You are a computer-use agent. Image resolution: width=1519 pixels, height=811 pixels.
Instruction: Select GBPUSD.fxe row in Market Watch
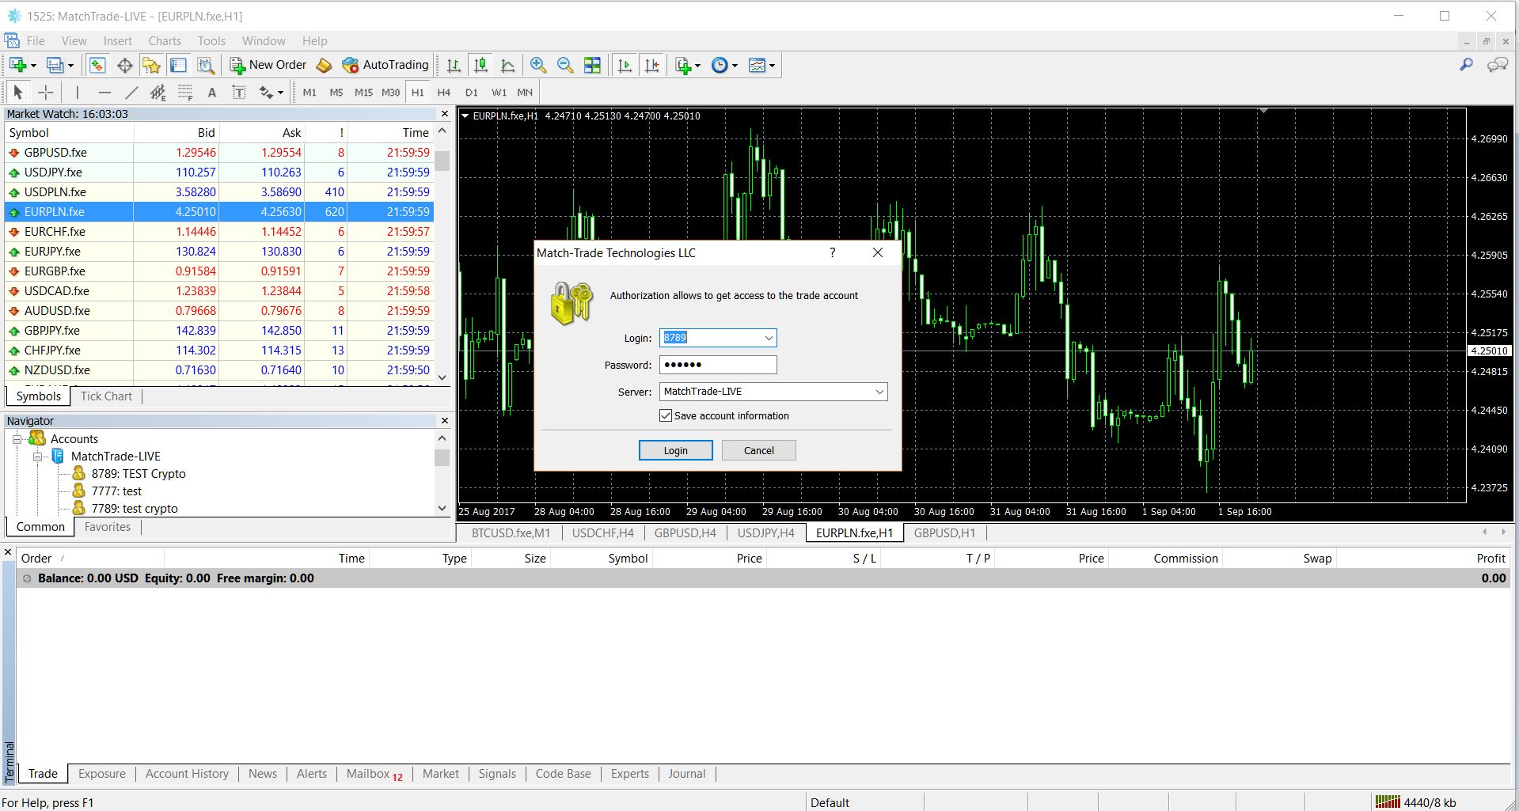pos(219,153)
